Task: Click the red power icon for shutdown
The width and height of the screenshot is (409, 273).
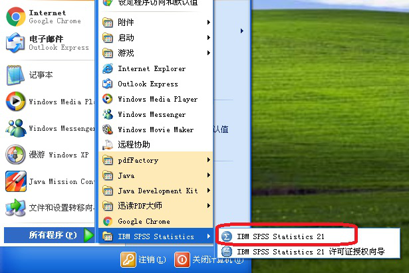Action: point(182,260)
